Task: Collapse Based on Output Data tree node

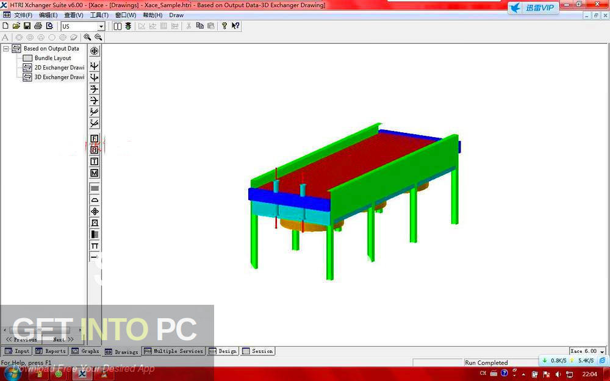Action: pyautogui.click(x=6, y=49)
